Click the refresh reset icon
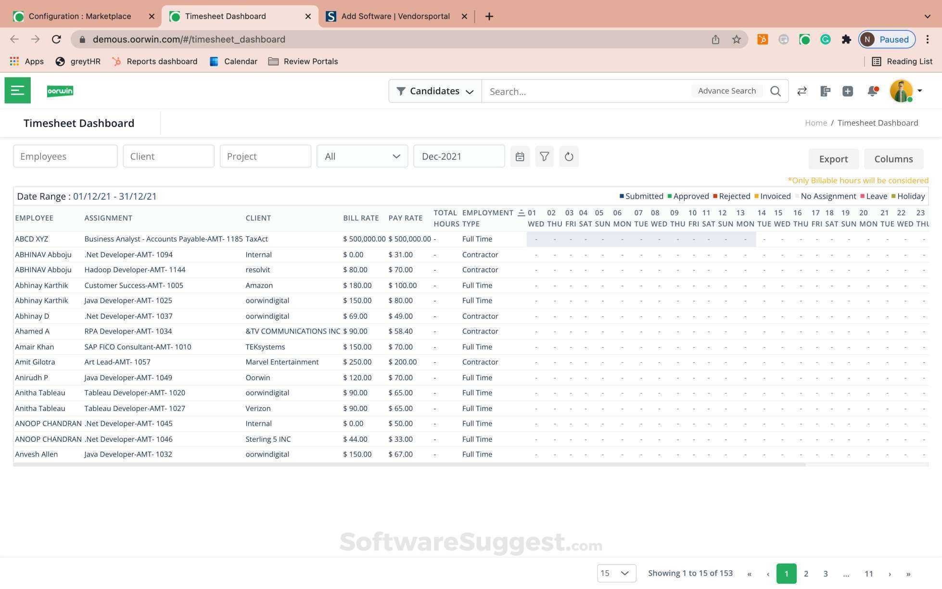The width and height of the screenshot is (942, 589). 569,156
